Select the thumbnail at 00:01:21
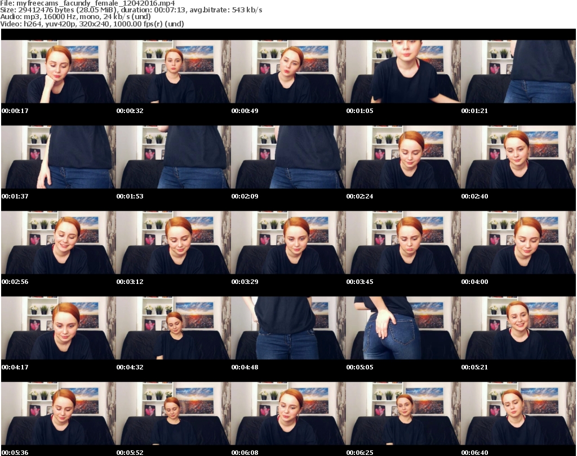This screenshot has height=456, width=577. (518, 71)
